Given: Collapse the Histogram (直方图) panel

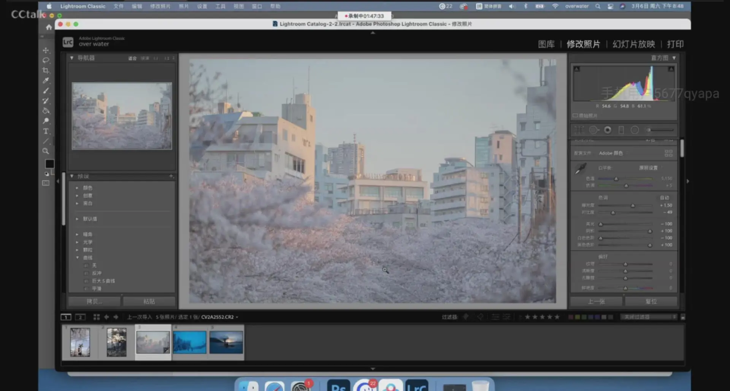Looking at the screenshot, I should coord(674,58).
